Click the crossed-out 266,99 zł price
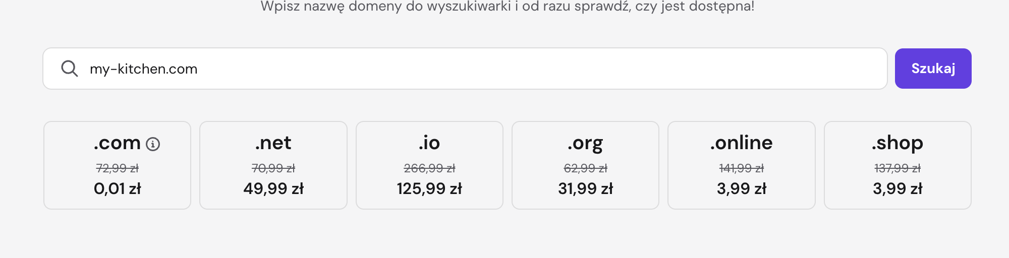Viewport: 1009px width, 258px height. [x=429, y=168]
